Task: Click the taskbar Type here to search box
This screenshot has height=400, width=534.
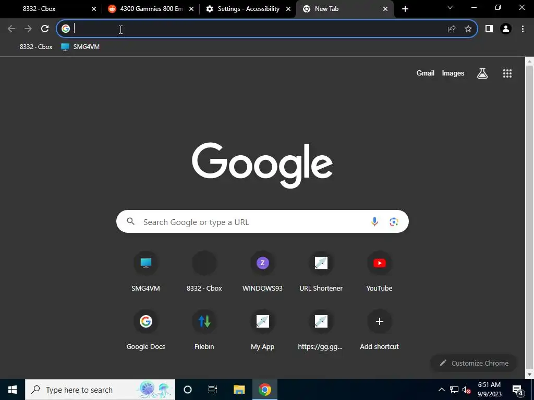Action: pyautogui.click(x=100, y=390)
